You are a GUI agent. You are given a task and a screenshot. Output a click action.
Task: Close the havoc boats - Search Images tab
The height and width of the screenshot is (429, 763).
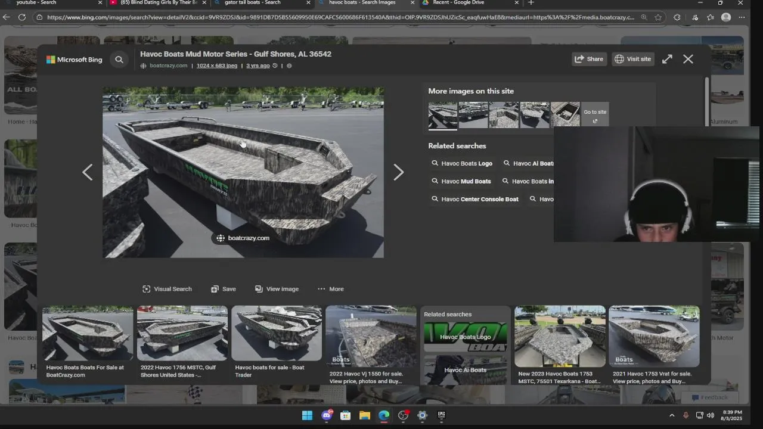pyautogui.click(x=412, y=3)
